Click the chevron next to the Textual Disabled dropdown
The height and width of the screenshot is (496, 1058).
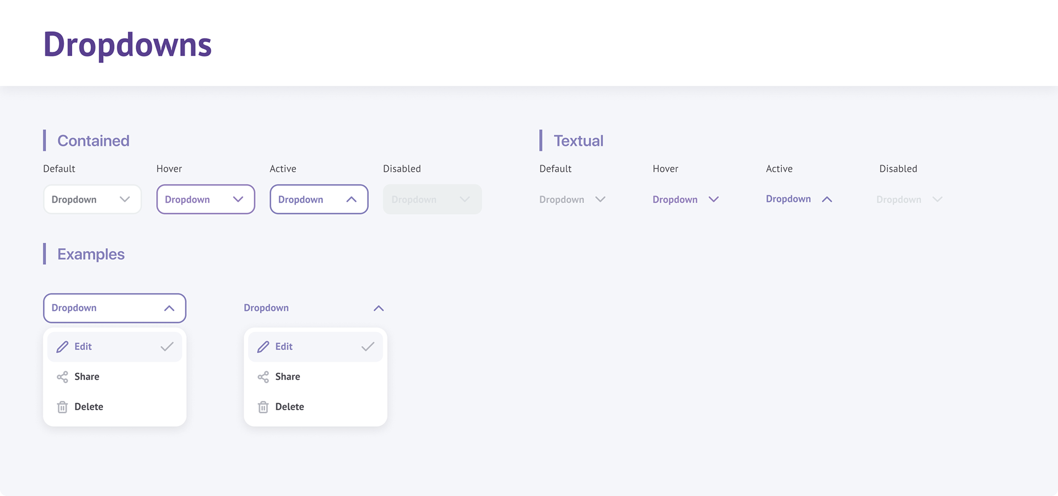pyautogui.click(x=937, y=199)
